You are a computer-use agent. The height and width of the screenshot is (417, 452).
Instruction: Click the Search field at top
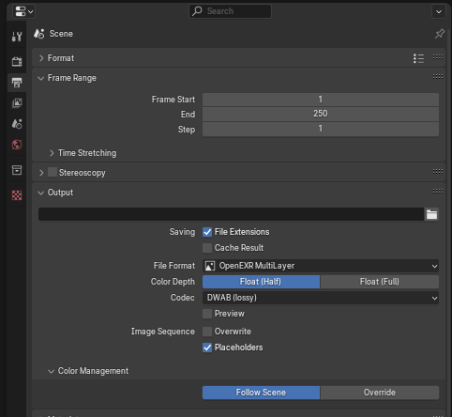point(230,11)
